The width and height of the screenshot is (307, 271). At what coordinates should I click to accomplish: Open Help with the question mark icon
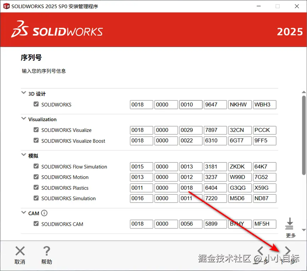46,251
